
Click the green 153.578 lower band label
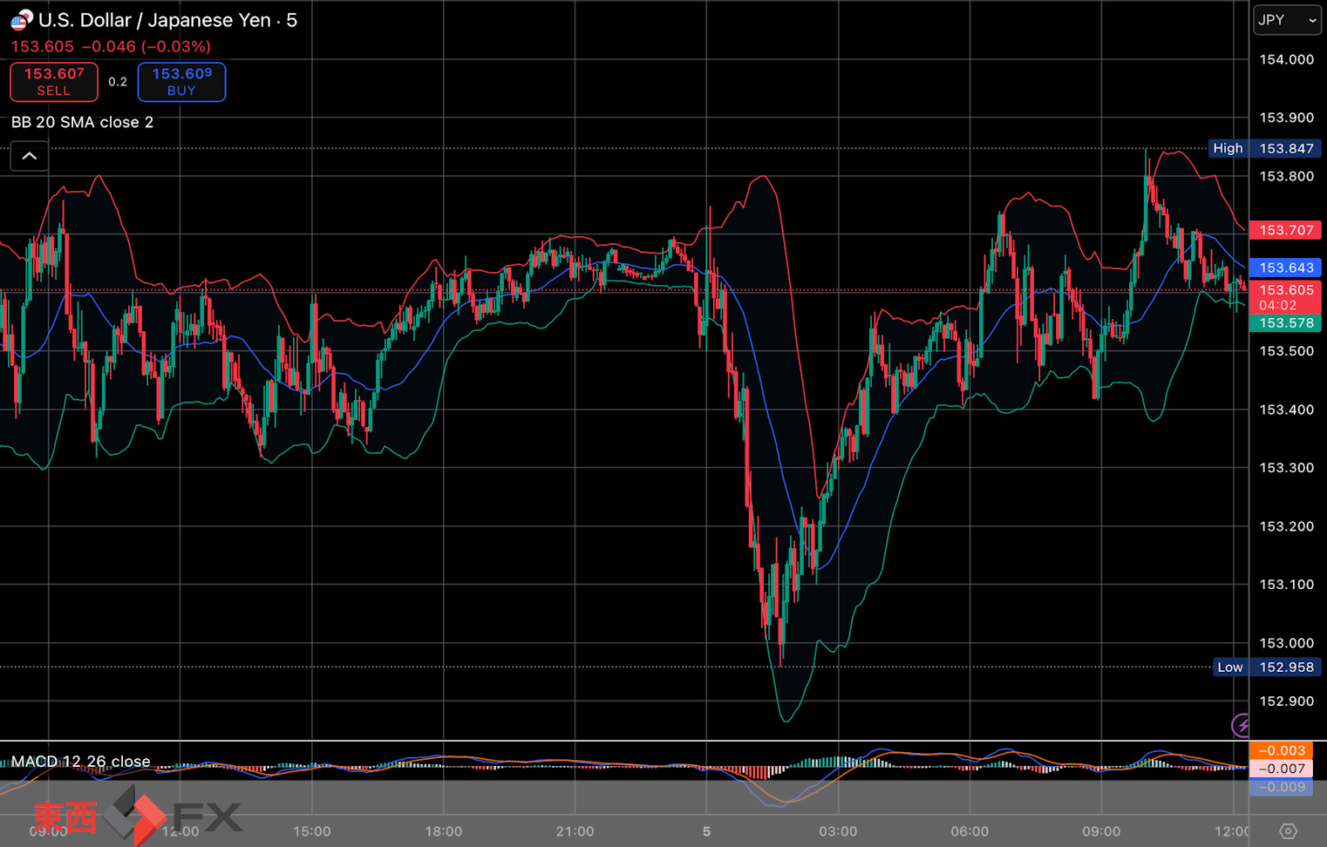click(1286, 323)
